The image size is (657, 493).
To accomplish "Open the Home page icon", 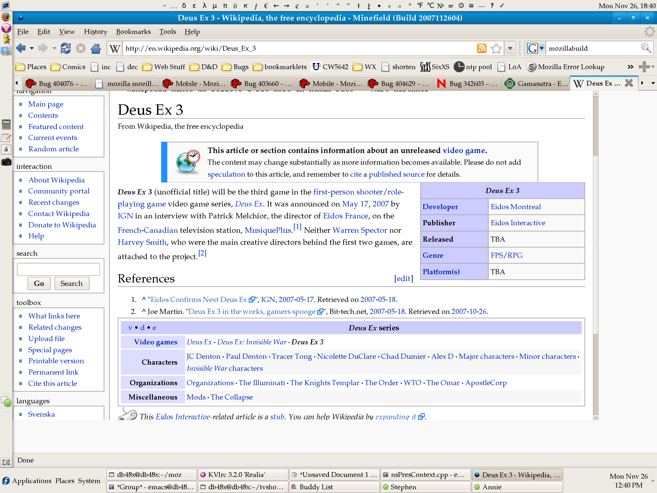I will [x=96, y=48].
